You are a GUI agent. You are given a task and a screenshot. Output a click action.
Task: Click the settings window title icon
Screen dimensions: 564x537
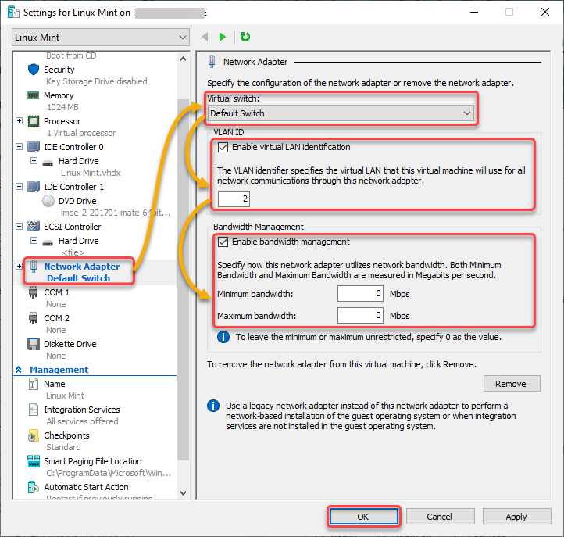[13, 13]
